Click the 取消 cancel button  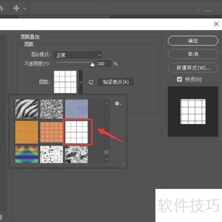193,54
